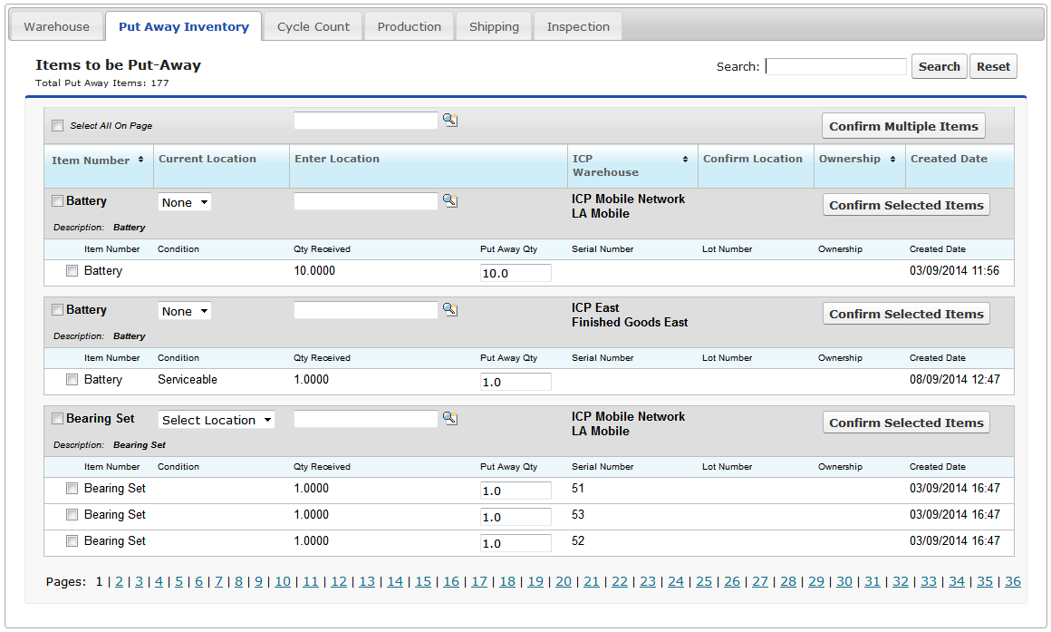Tick the Serviceable Battery item checkbox
The width and height of the screenshot is (1051, 632).
coord(72,380)
